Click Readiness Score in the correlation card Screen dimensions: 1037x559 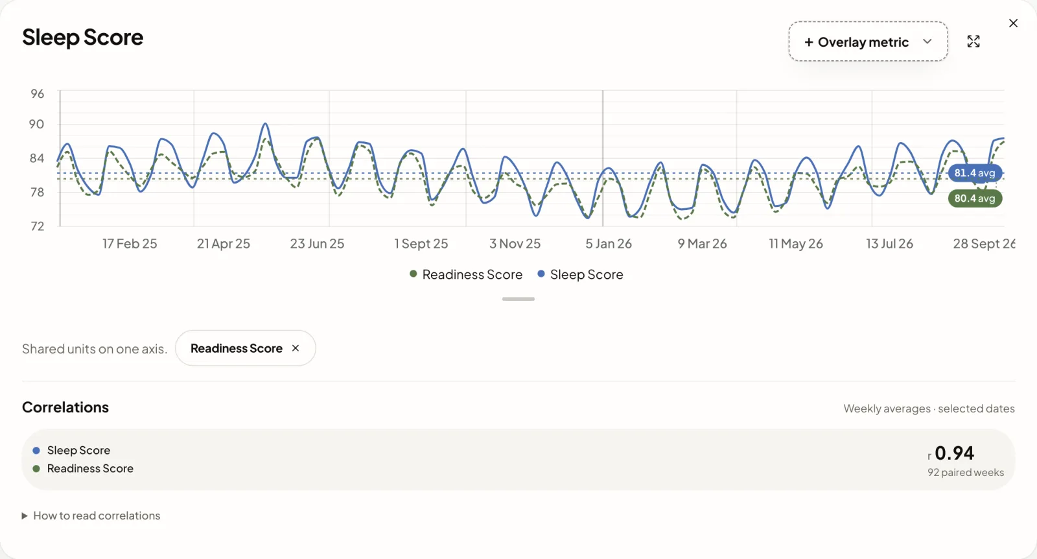(x=90, y=468)
